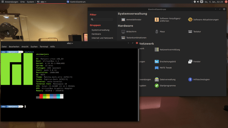
Task: Select Hardware group in sidebar
Action: tap(96, 34)
